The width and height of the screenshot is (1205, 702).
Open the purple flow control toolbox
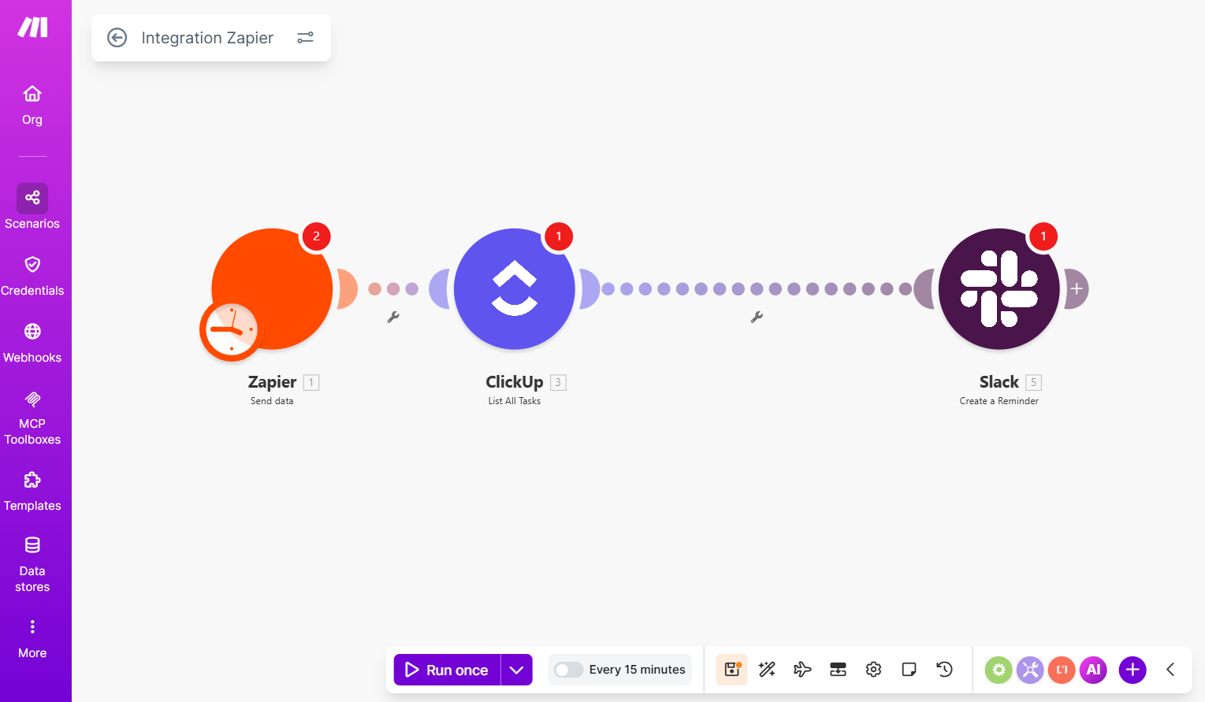click(x=1030, y=669)
